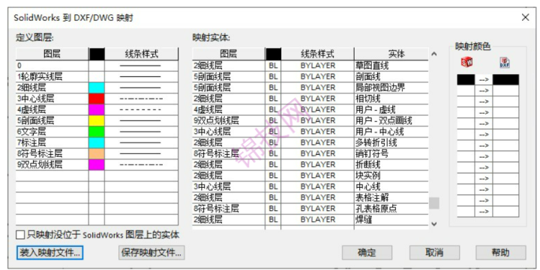Click scroll down arrow of mapped entities list

point(434,224)
